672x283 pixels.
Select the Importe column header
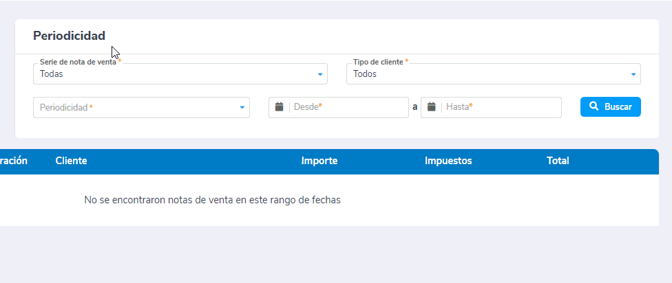pyautogui.click(x=319, y=161)
